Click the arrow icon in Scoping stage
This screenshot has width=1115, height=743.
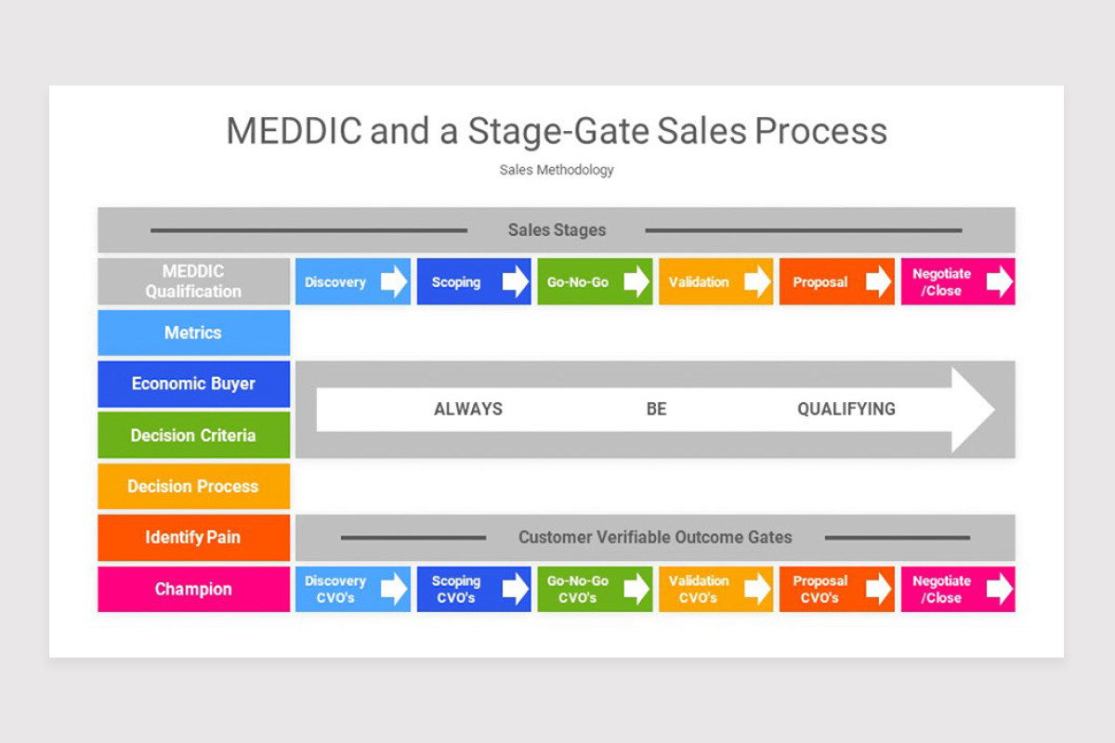tap(516, 281)
